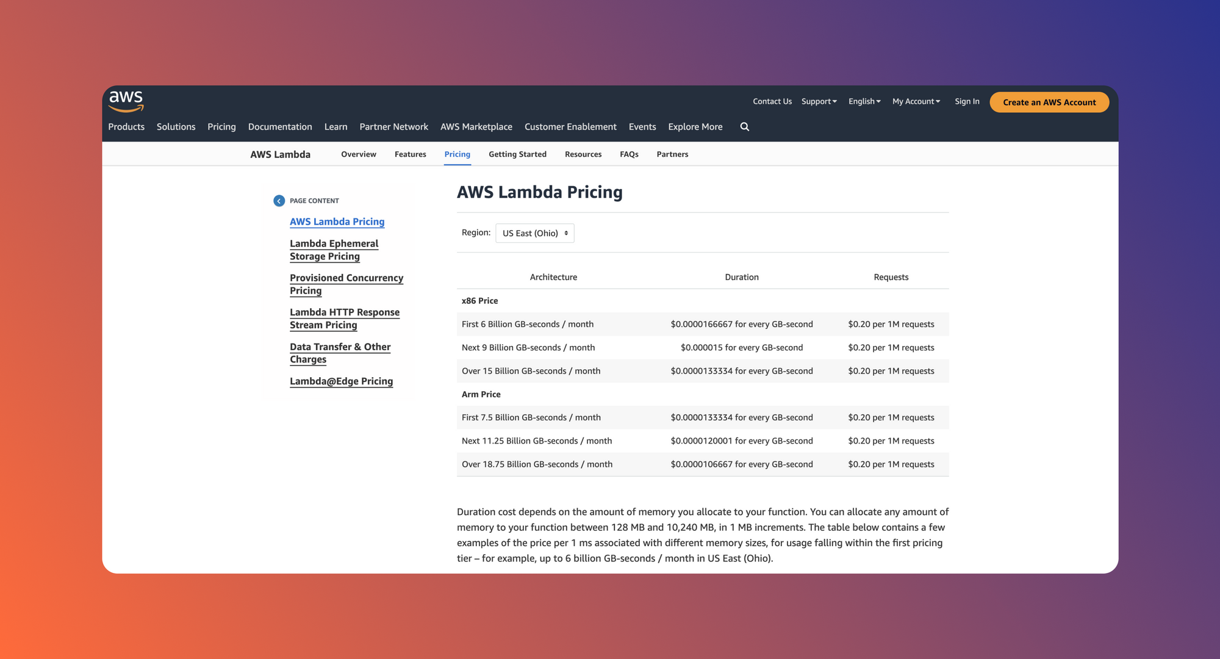The width and height of the screenshot is (1220, 659).
Task: Open the Partner Network menu
Action: pos(393,127)
